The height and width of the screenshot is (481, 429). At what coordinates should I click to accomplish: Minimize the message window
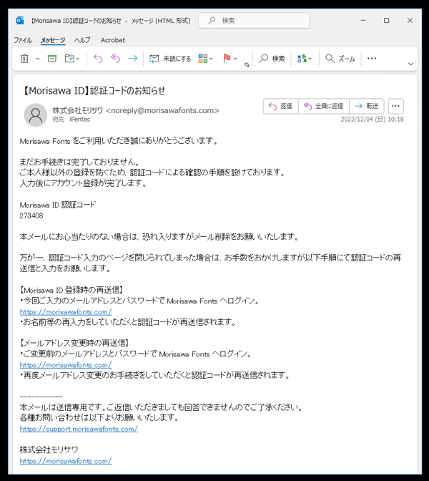tap(363, 21)
